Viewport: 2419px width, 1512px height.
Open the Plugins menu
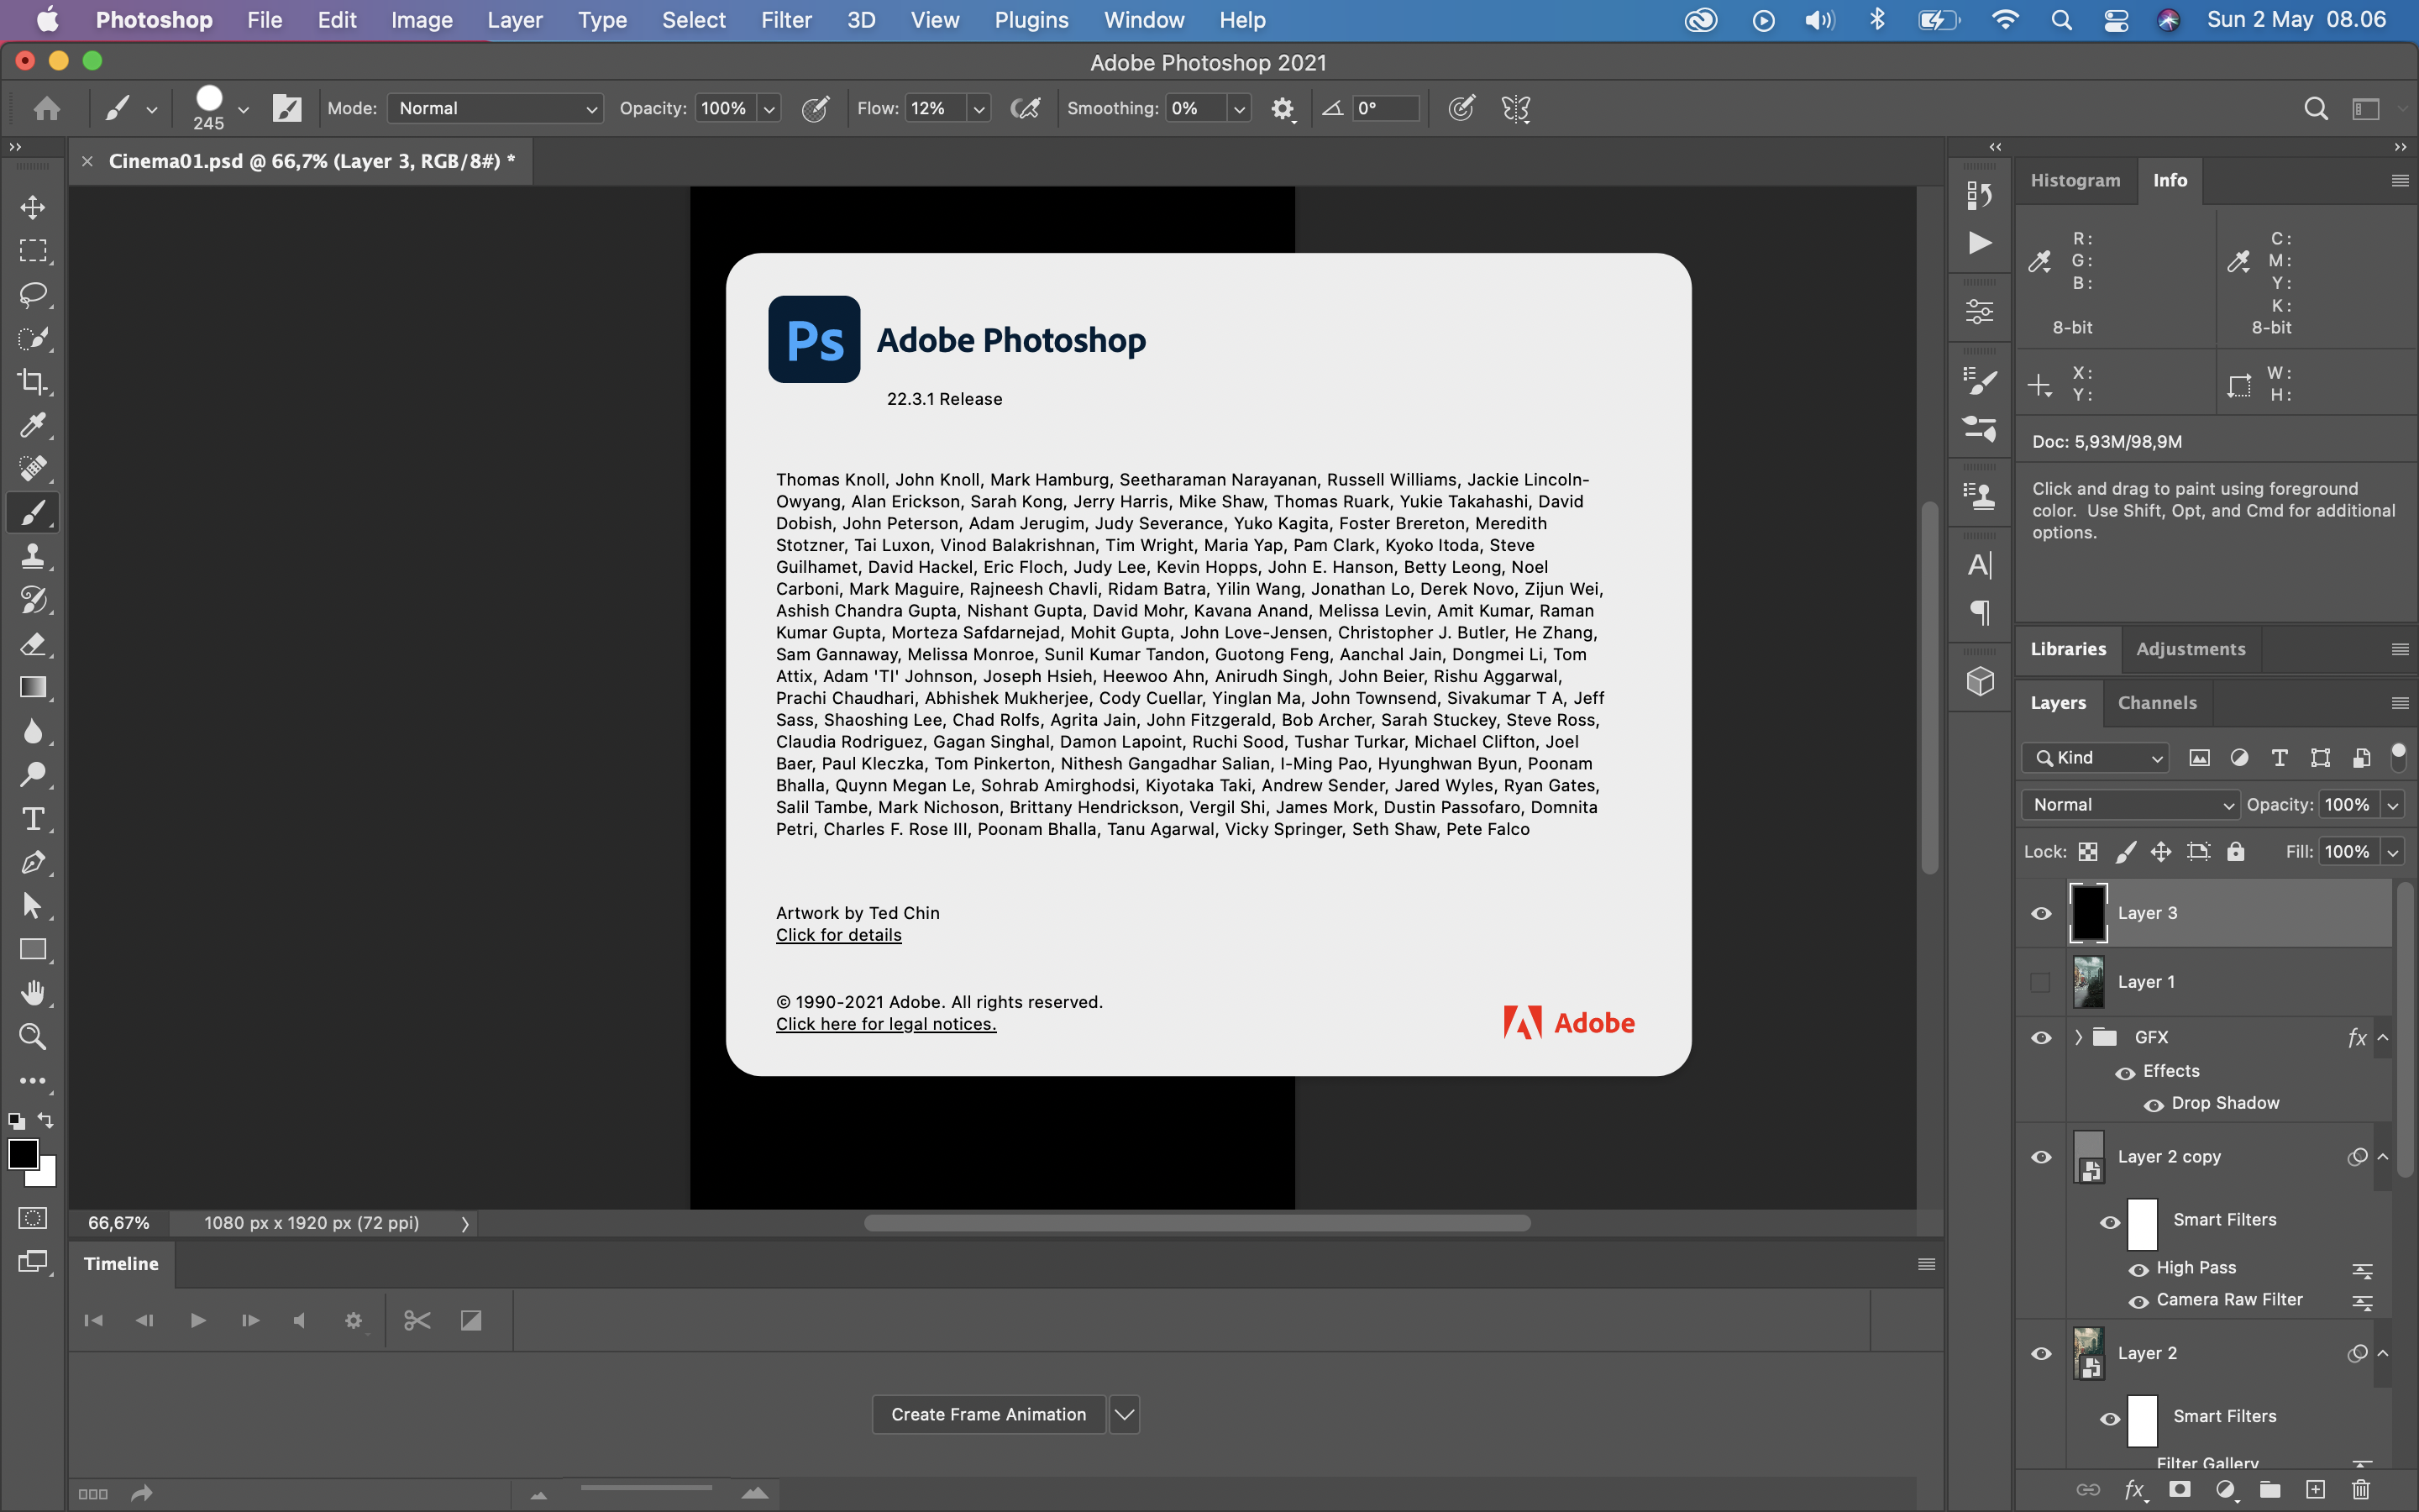(x=1031, y=20)
